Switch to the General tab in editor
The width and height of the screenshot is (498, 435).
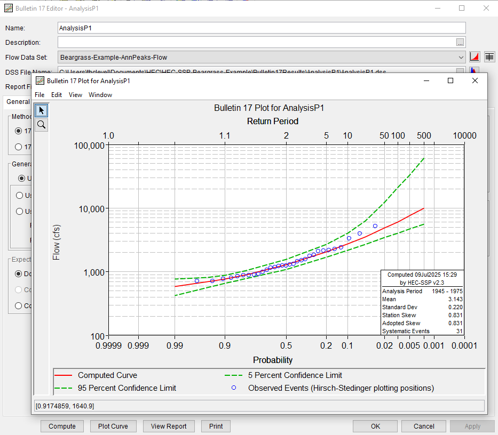coord(18,101)
